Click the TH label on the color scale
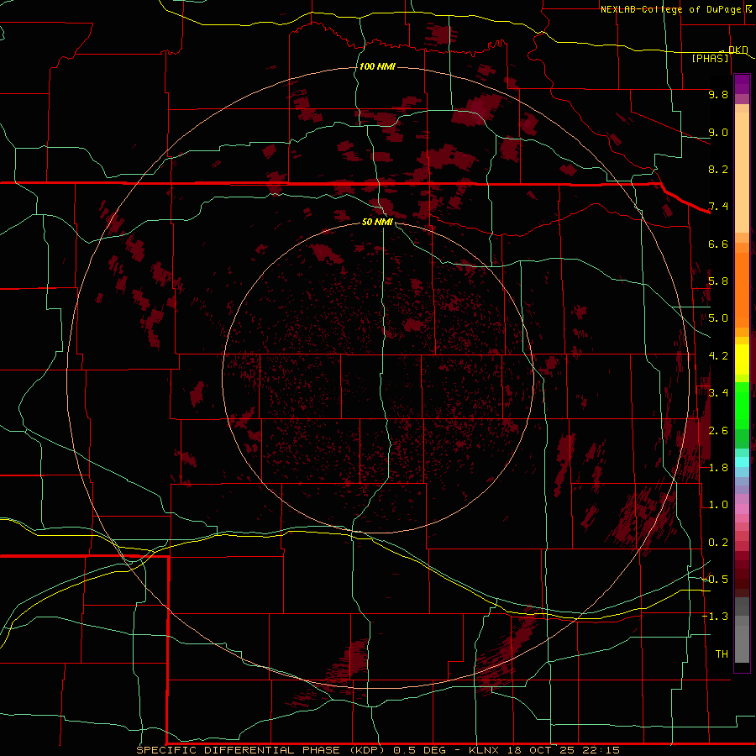Image resolution: width=756 pixels, height=756 pixels. pyautogui.click(x=722, y=654)
